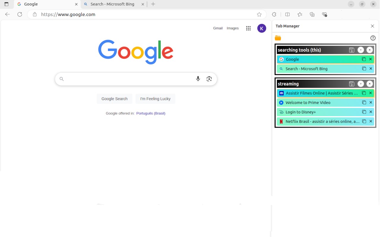
Task: Remove Assistir Filmes Online entry
Action: (370, 93)
